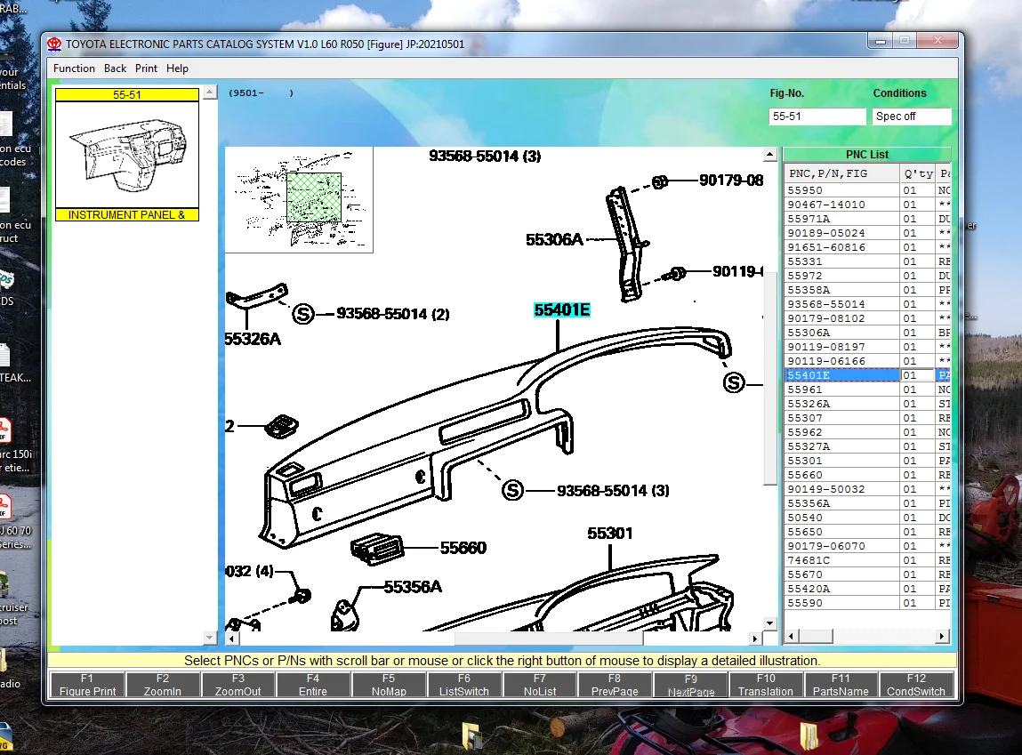
Task: Click figure panel scrollbar down arrow
Action: point(210,637)
